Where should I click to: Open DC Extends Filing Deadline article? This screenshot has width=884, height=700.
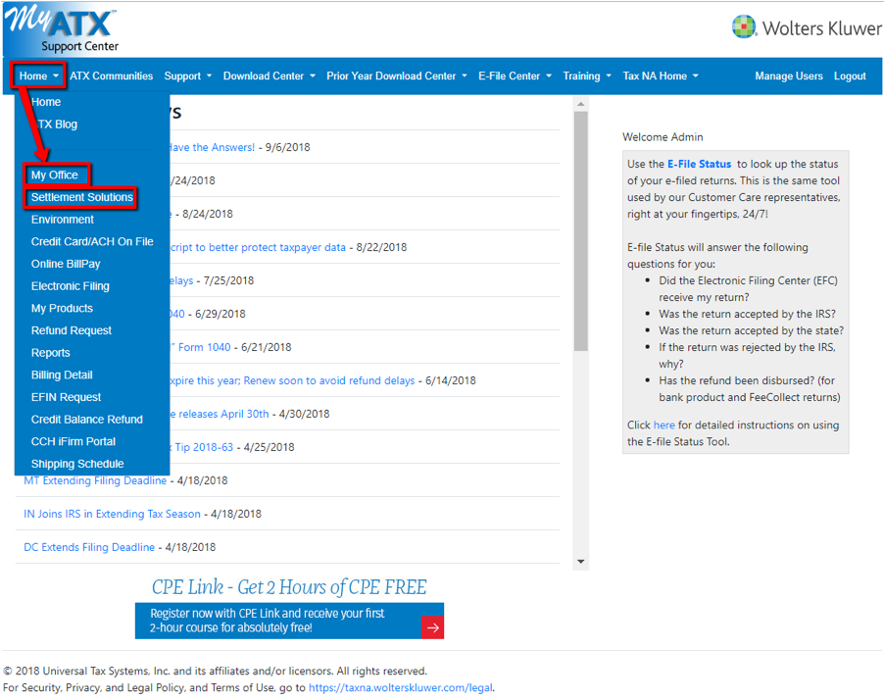click(x=89, y=547)
